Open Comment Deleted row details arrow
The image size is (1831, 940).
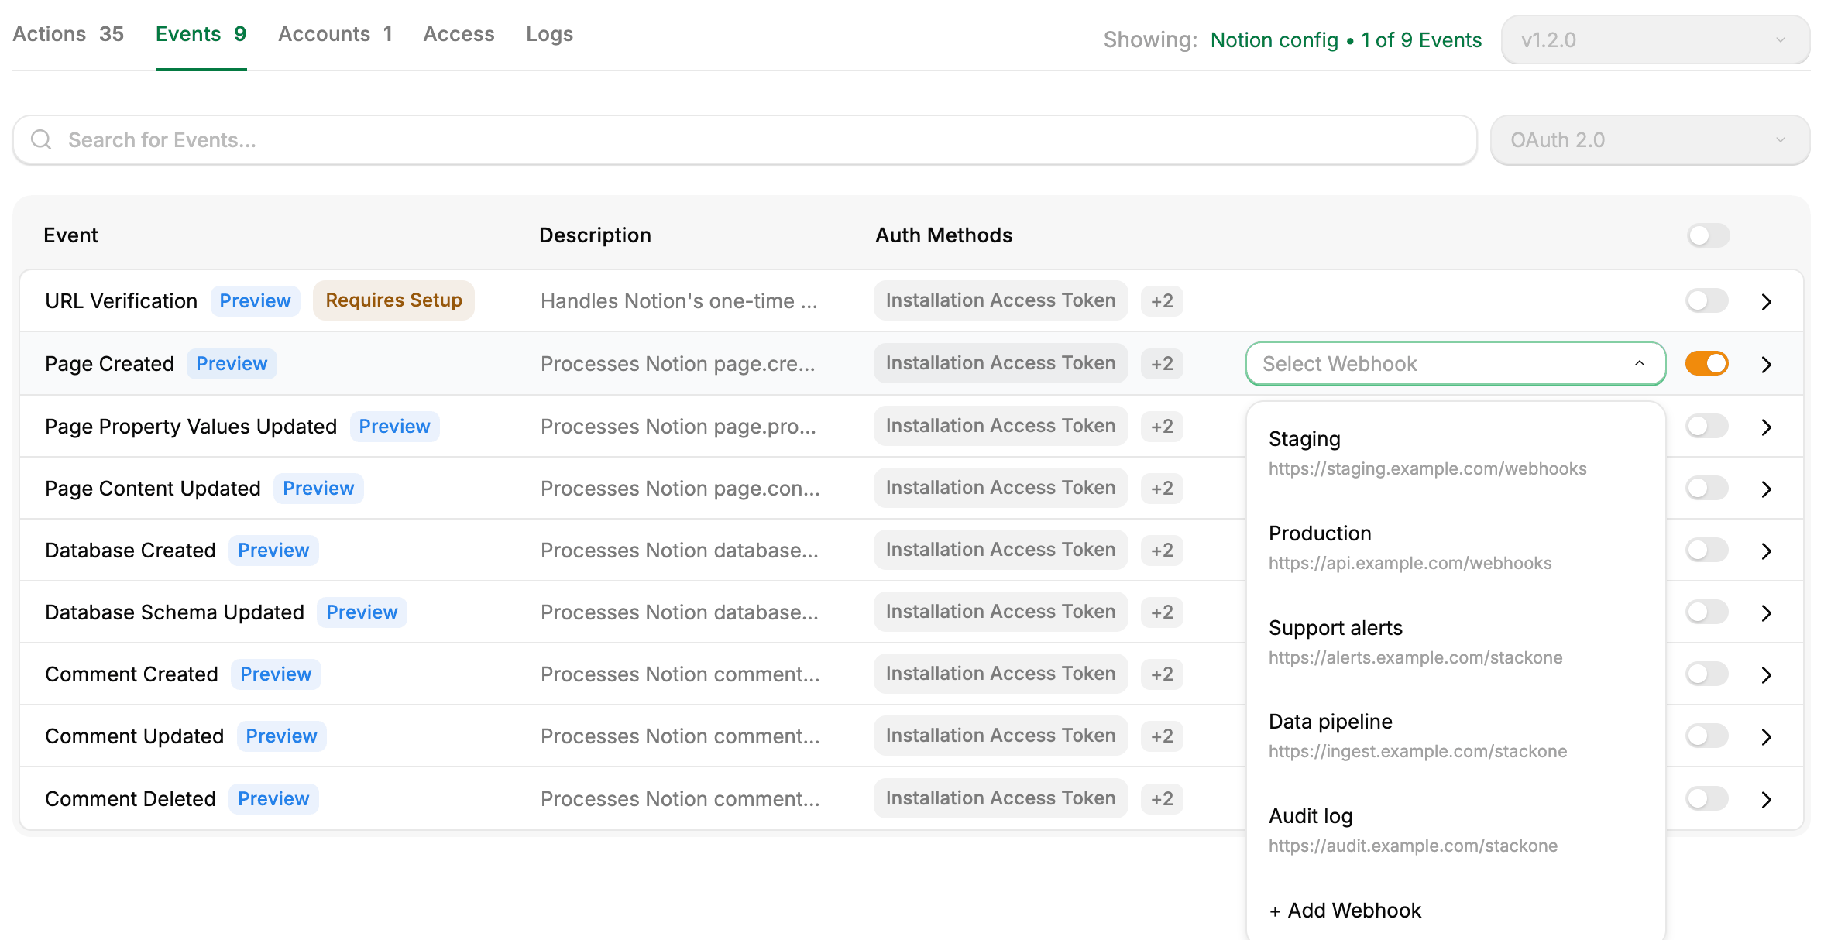1766,799
